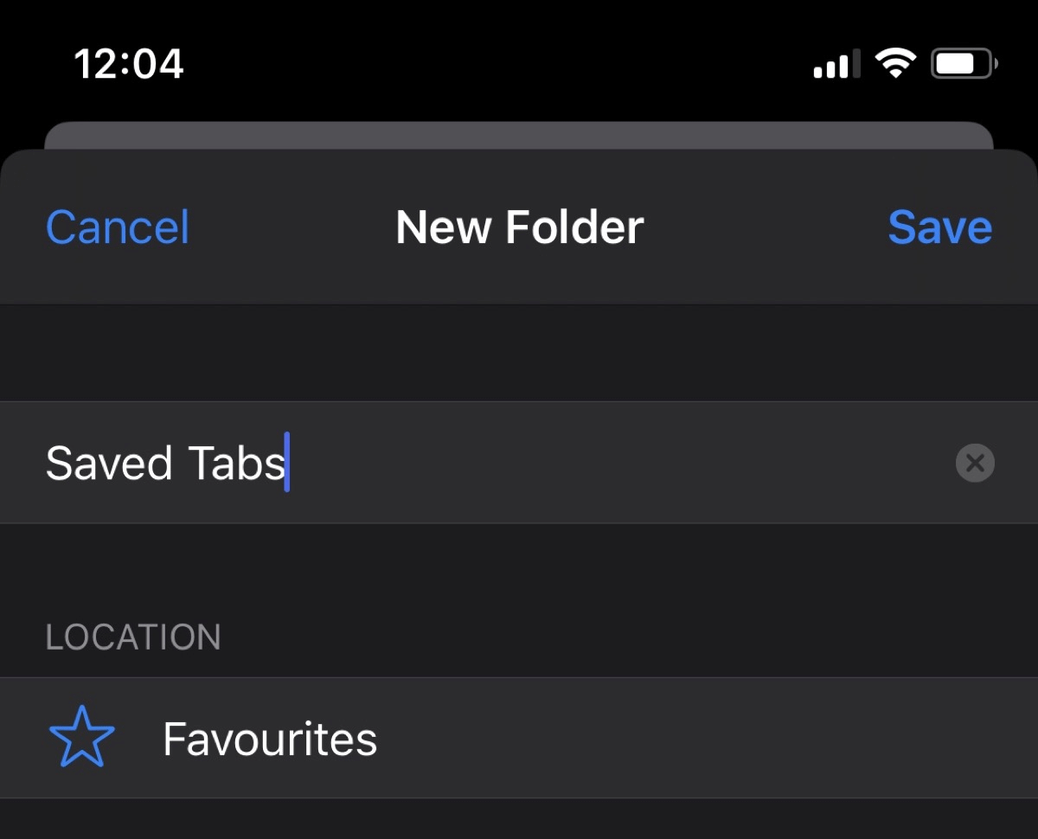This screenshot has width=1038, height=839.
Task: Tap the LOCATION section header
Action: coord(132,637)
